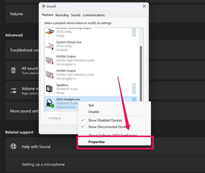This screenshot has width=205, height=173.
Task: Close the Sound dialog window
Action: coord(144,6)
